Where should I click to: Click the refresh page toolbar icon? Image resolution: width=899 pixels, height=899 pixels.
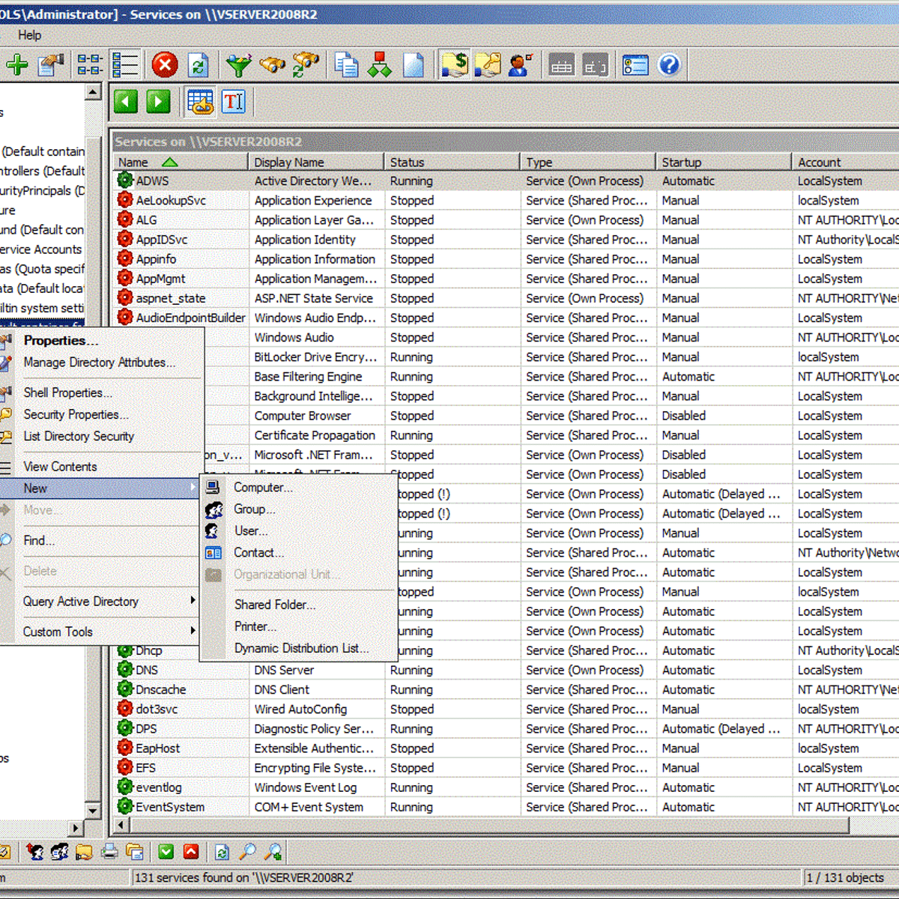click(x=199, y=66)
